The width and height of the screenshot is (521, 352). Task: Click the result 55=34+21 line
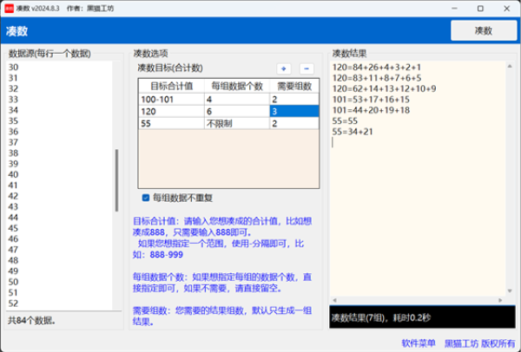[353, 132]
